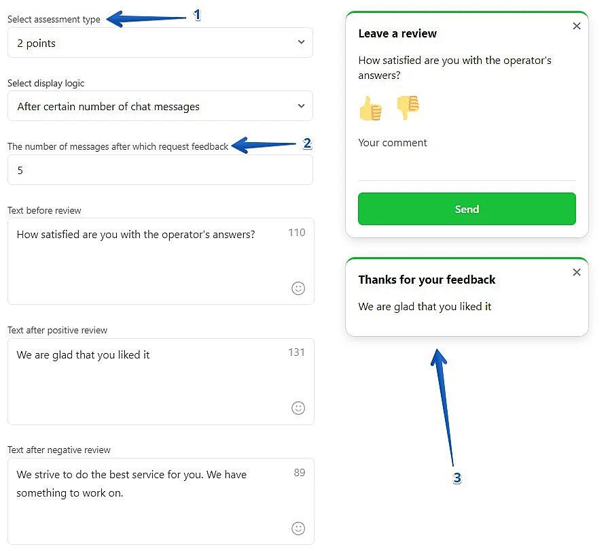Expand the display logic dropdown
The width and height of the screenshot is (608, 551).
[x=160, y=106]
